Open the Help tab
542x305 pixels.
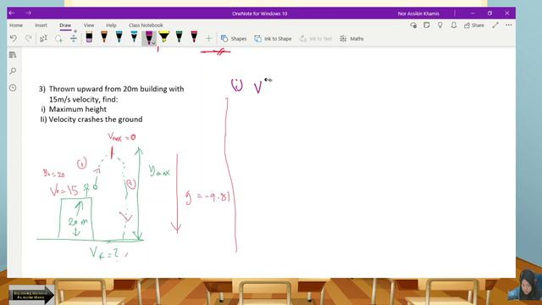(x=111, y=25)
